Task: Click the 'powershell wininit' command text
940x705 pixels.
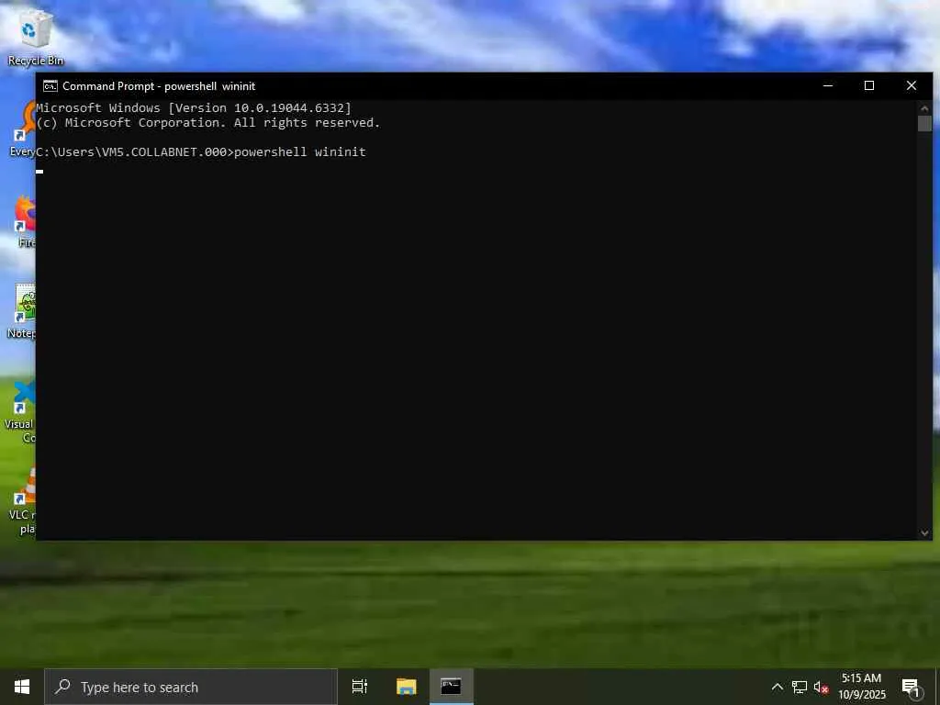Action: pos(300,151)
